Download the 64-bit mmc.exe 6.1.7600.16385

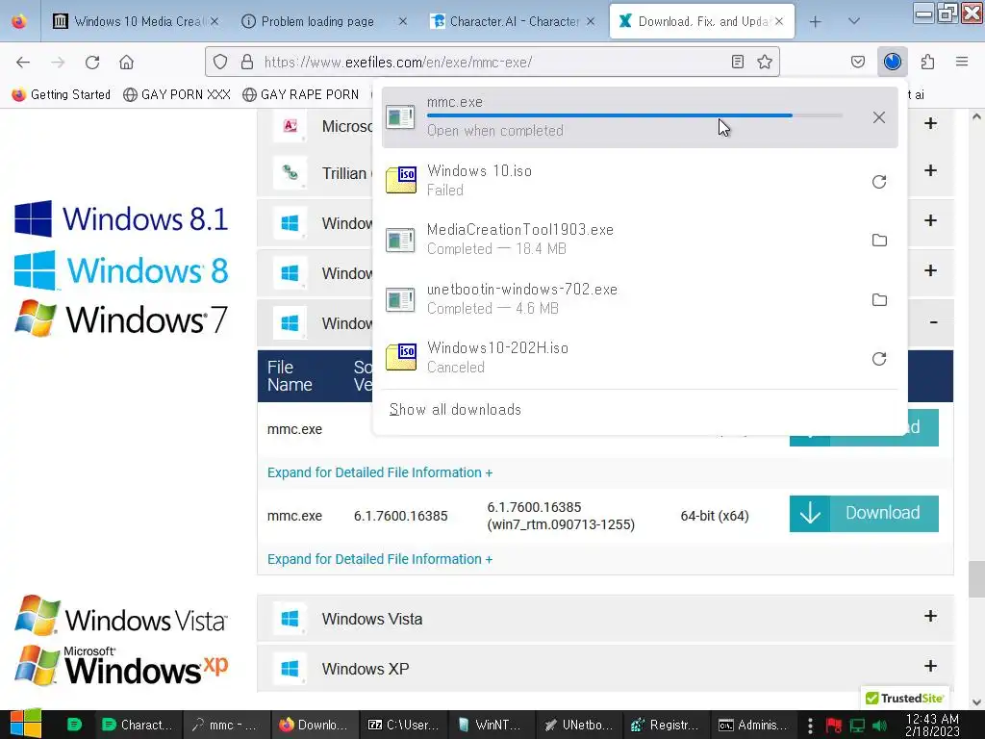(x=864, y=514)
